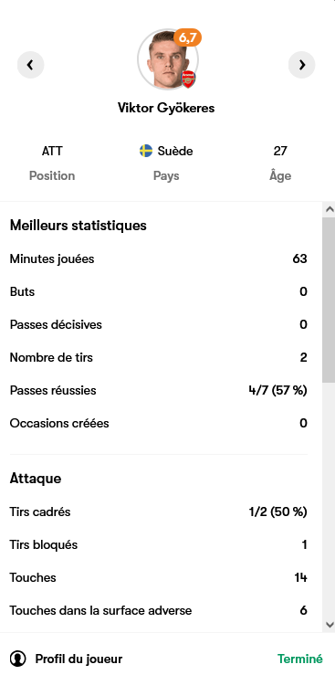Viewport: 335px width, 675px height.
Task: Go to previous player with left arrow
Action: [30, 65]
